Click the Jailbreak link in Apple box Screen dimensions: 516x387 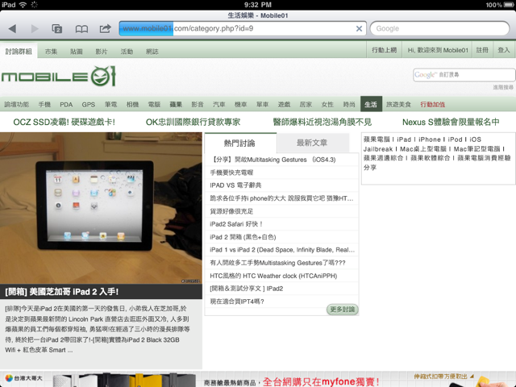(378, 148)
